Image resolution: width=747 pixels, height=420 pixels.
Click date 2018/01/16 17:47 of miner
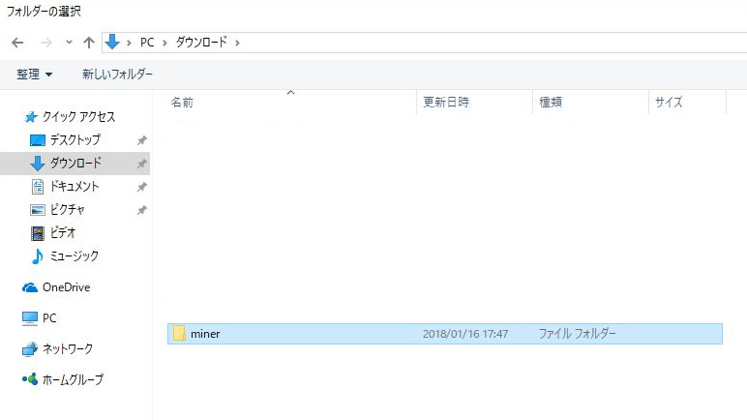click(465, 334)
